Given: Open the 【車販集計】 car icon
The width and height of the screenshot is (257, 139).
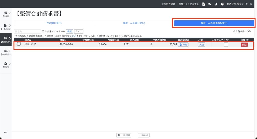Looking at the screenshot, I should coord(6,51).
